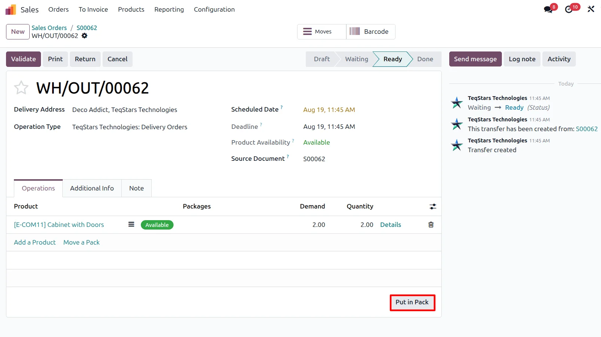Screen dimensions: 601x337
Task: Schedule an Activity
Action: click(x=559, y=59)
